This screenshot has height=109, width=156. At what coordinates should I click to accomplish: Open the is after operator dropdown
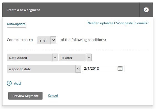click(x=76, y=57)
